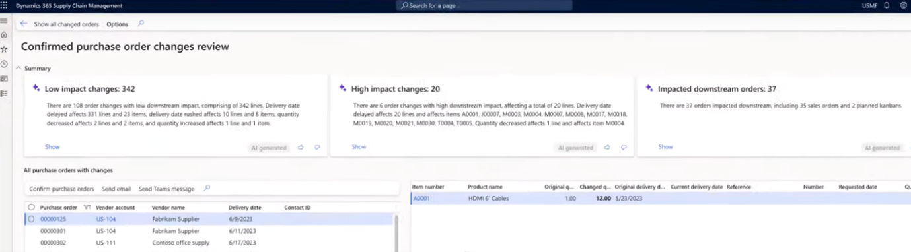Open notifications bell icon

pos(887,5)
